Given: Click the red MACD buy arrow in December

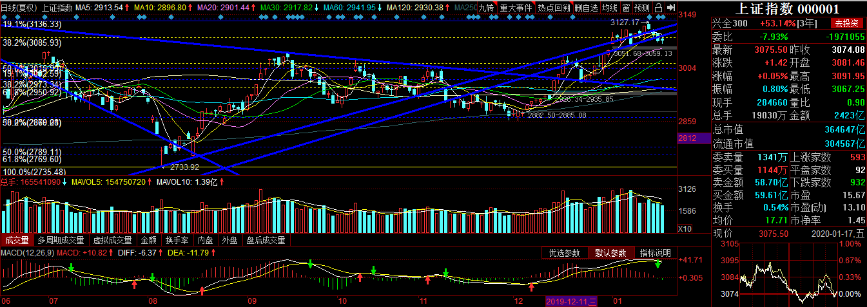Looking at the screenshot, I should (x=531, y=287).
